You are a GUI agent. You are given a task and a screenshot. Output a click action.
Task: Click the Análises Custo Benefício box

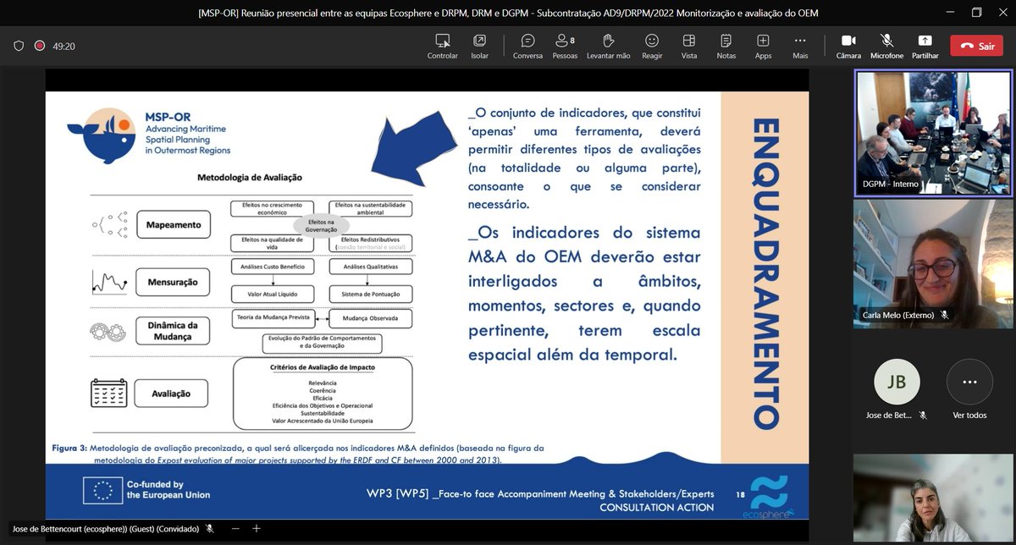273,267
